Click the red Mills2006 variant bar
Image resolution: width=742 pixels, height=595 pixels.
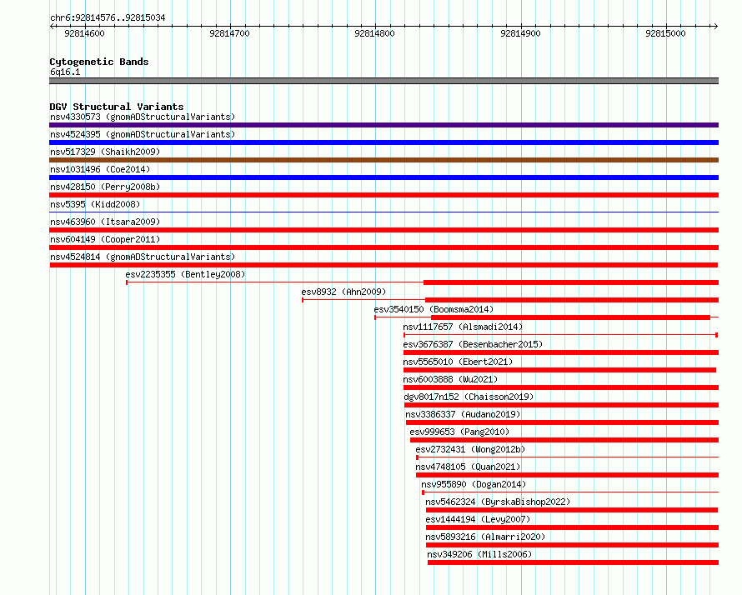point(573,562)
